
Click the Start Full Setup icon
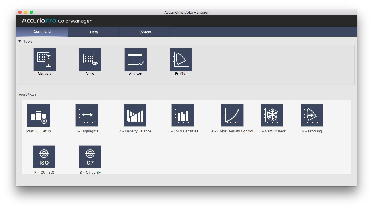coord(38,115)
